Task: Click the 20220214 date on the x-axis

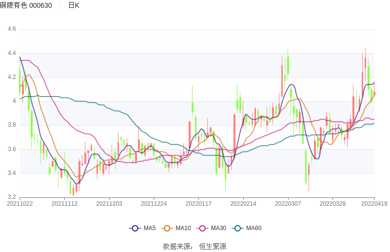Action: (x=243, y=204)
